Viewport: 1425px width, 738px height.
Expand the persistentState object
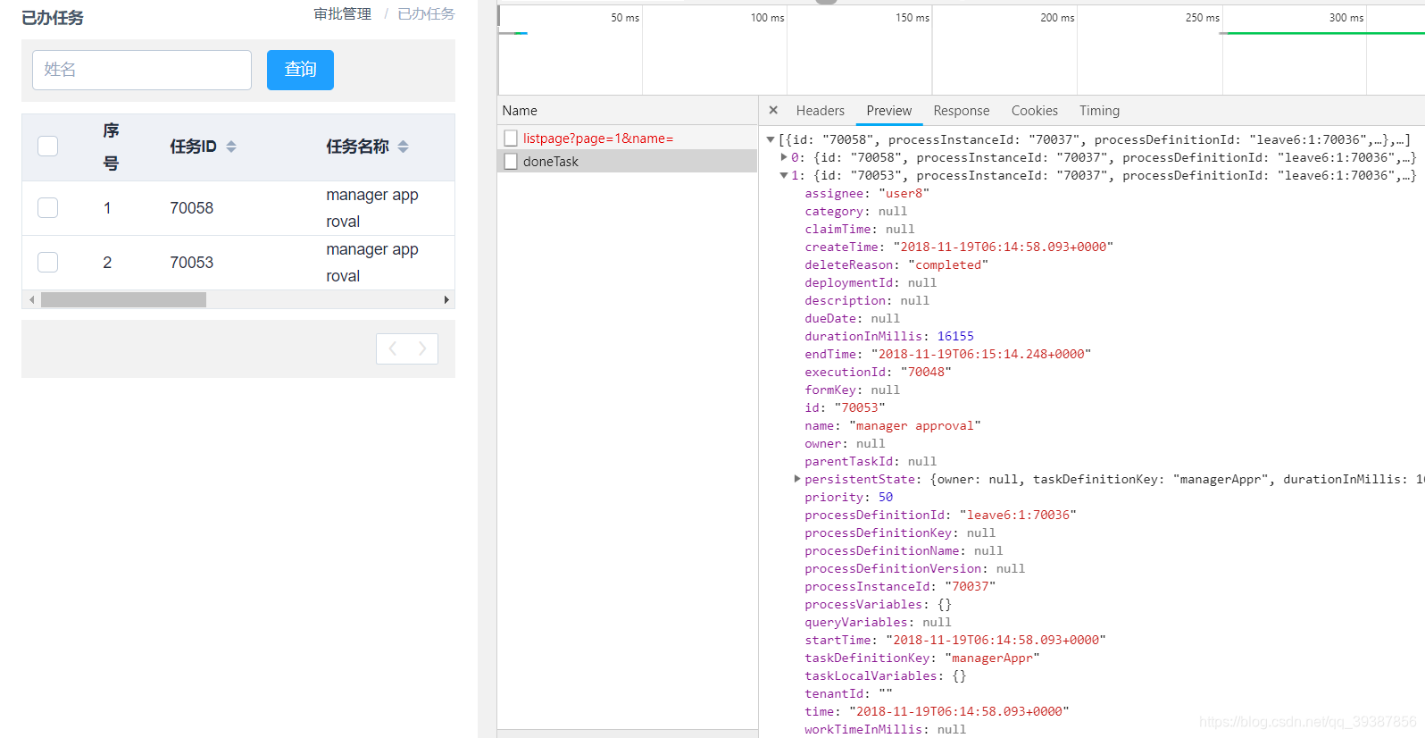pos(797,479)
